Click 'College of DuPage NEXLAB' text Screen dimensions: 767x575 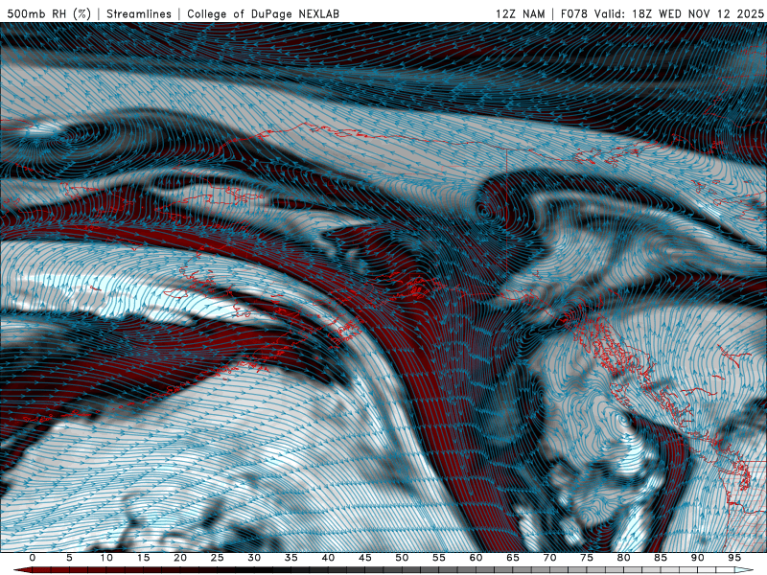point(263,13)
